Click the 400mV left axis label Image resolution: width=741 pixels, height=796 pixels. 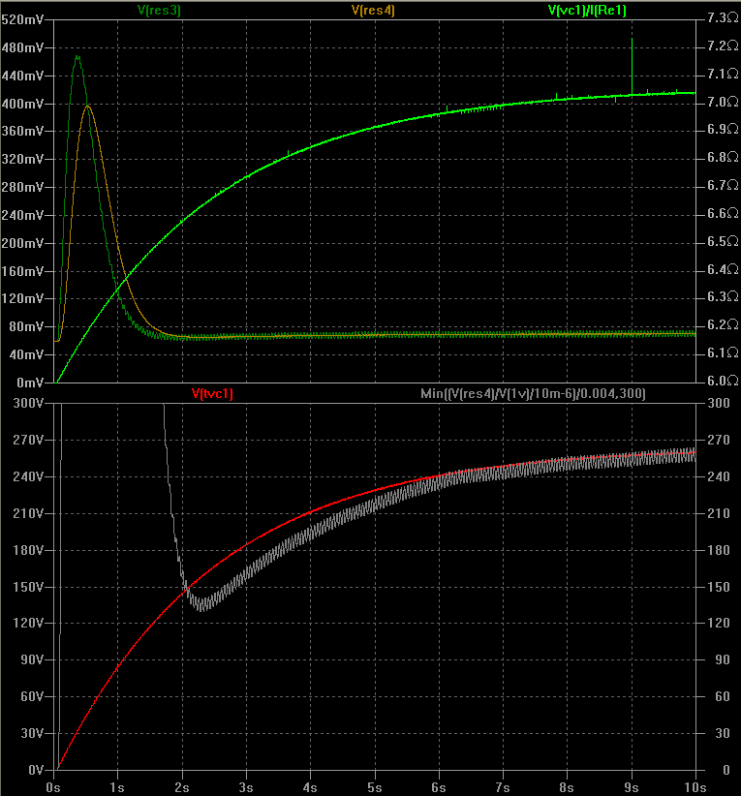22,104
